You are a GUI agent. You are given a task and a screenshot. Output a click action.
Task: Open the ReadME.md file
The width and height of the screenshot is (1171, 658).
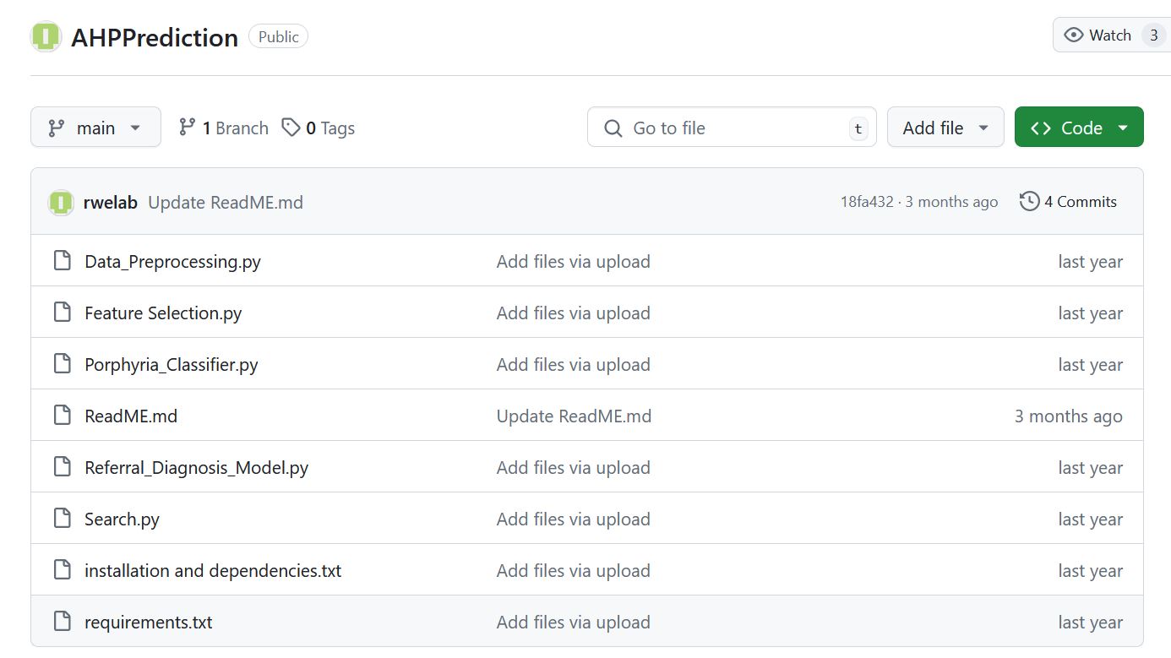click(x=131, y=416)
